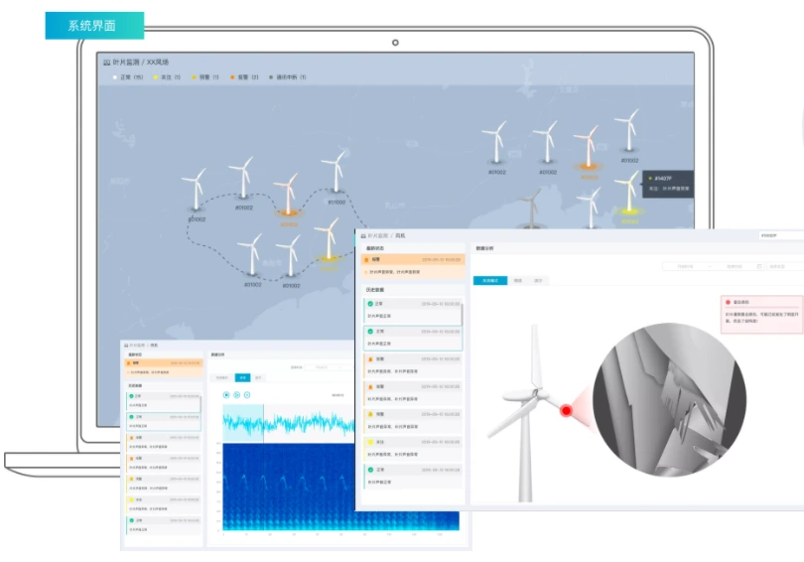The height and width of the screenshot is (562, 804).
Task: Click the light-blue selected region of the waveform
Action: (x=243, y=423)
